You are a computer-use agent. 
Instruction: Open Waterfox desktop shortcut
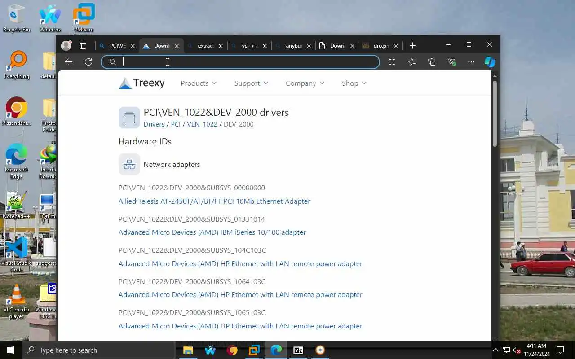pos(50,19)
